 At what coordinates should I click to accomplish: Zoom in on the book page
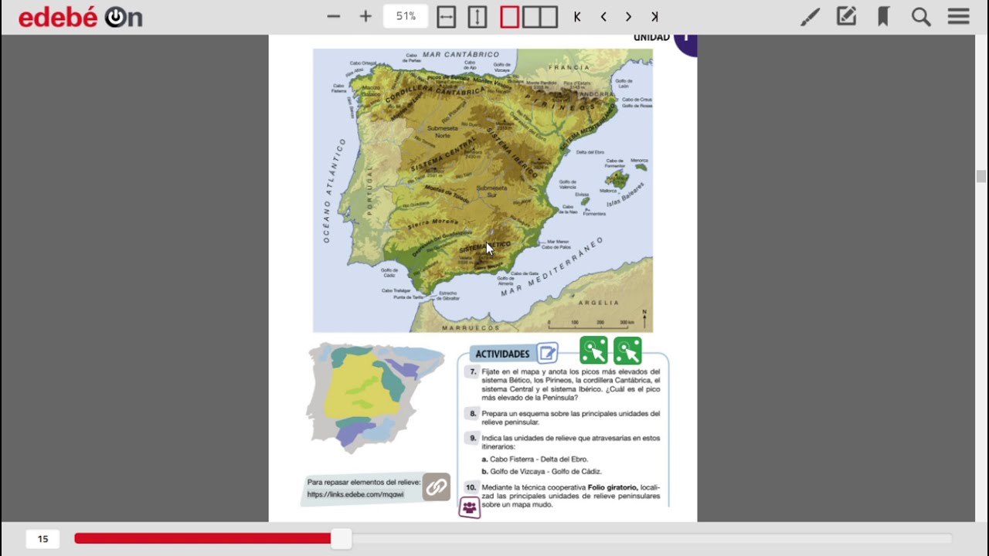pyautogui.click(x=365, y=15)
